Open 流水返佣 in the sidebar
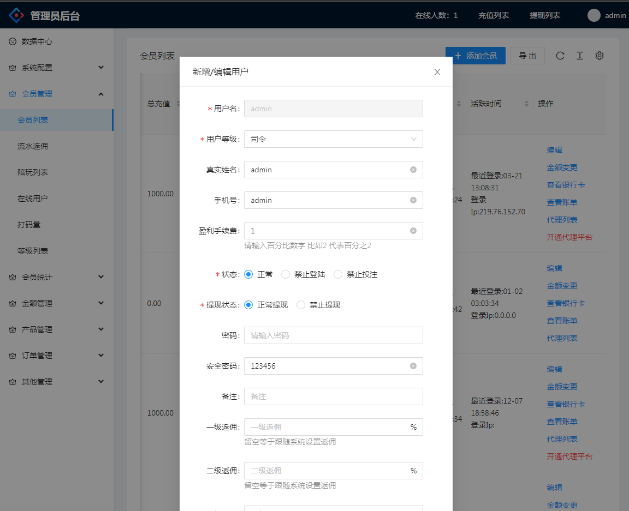Image resolution: width=629 pixels, height=511 pixels. click(33, 146)
